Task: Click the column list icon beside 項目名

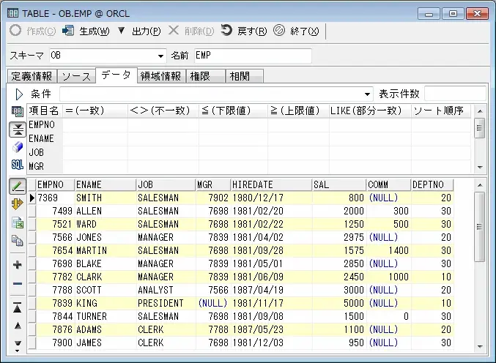Action: [x=18, y=111]
